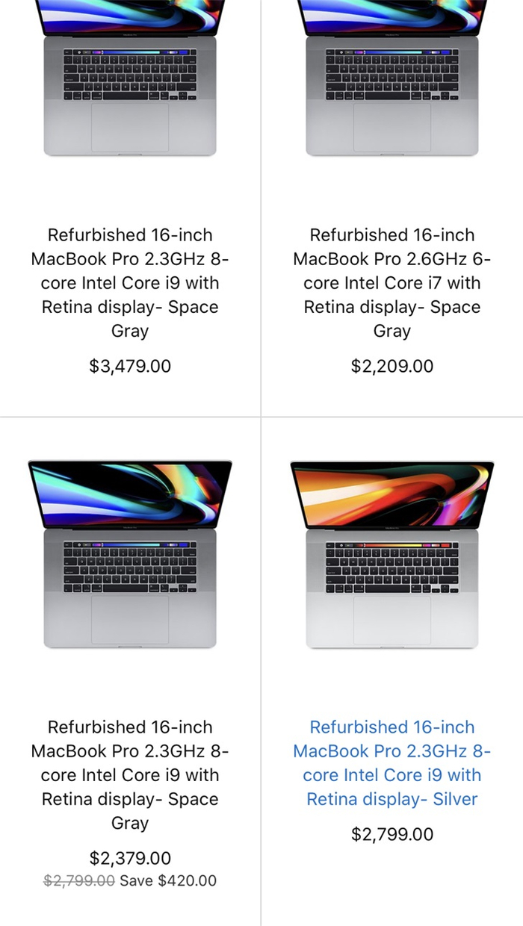523x926 pixels.
Task: Click the screen of the $2,379.00 MacBook image
Action: pyautogui.click(x=130, y=494)
